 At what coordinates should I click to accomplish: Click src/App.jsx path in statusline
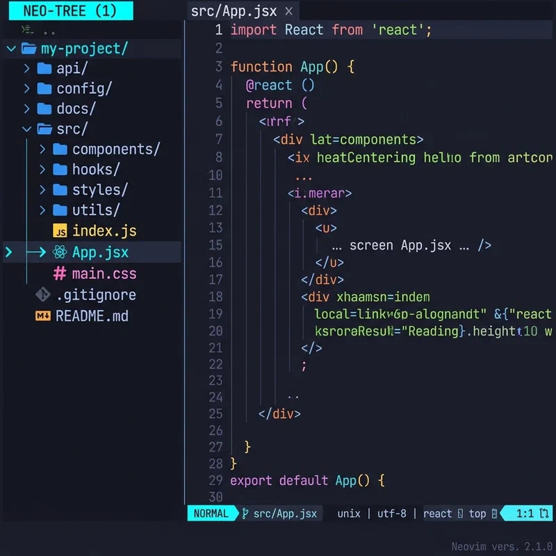pos(285,514)
